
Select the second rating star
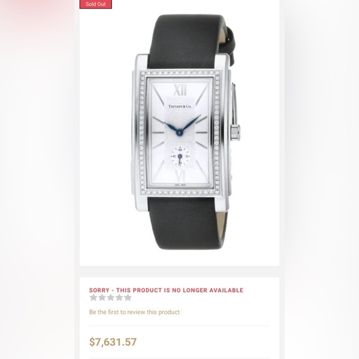click(x=102, y=297)
